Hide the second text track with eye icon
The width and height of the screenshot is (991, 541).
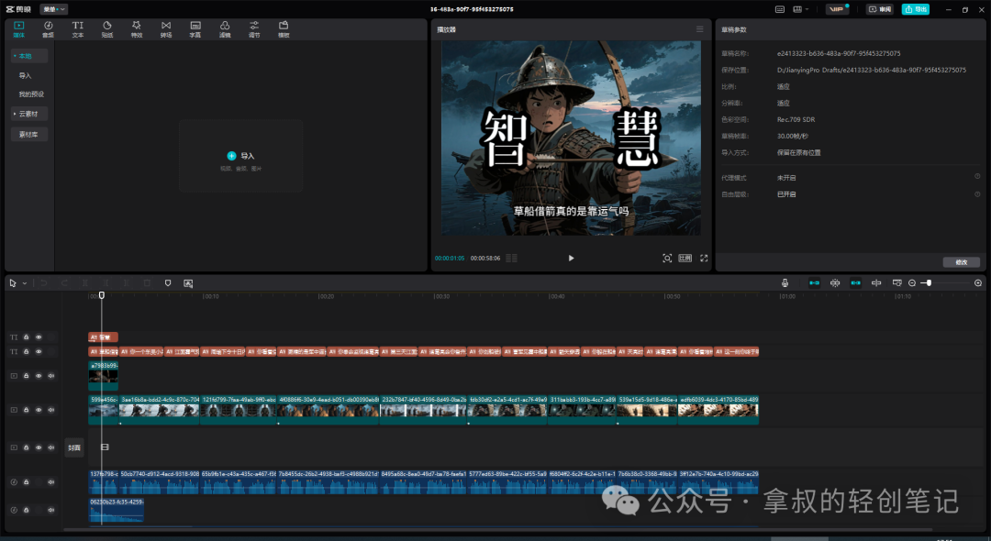[39, 351]
